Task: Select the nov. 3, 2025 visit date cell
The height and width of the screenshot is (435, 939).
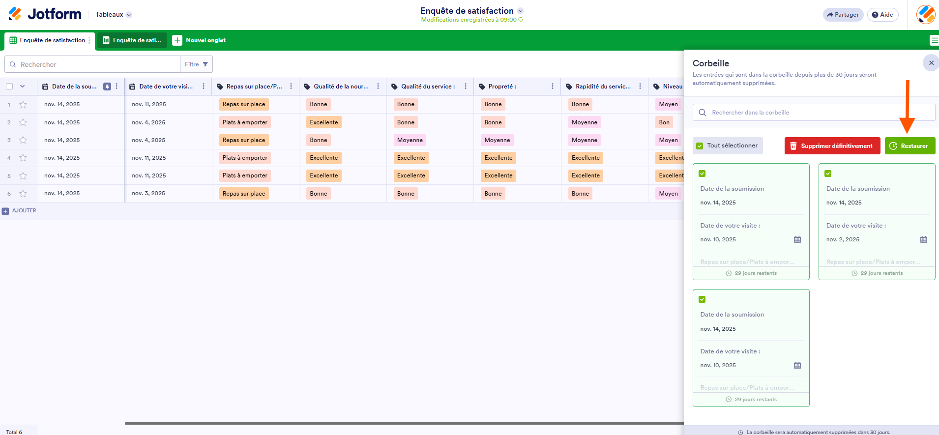Action: (x=168, y=194)
